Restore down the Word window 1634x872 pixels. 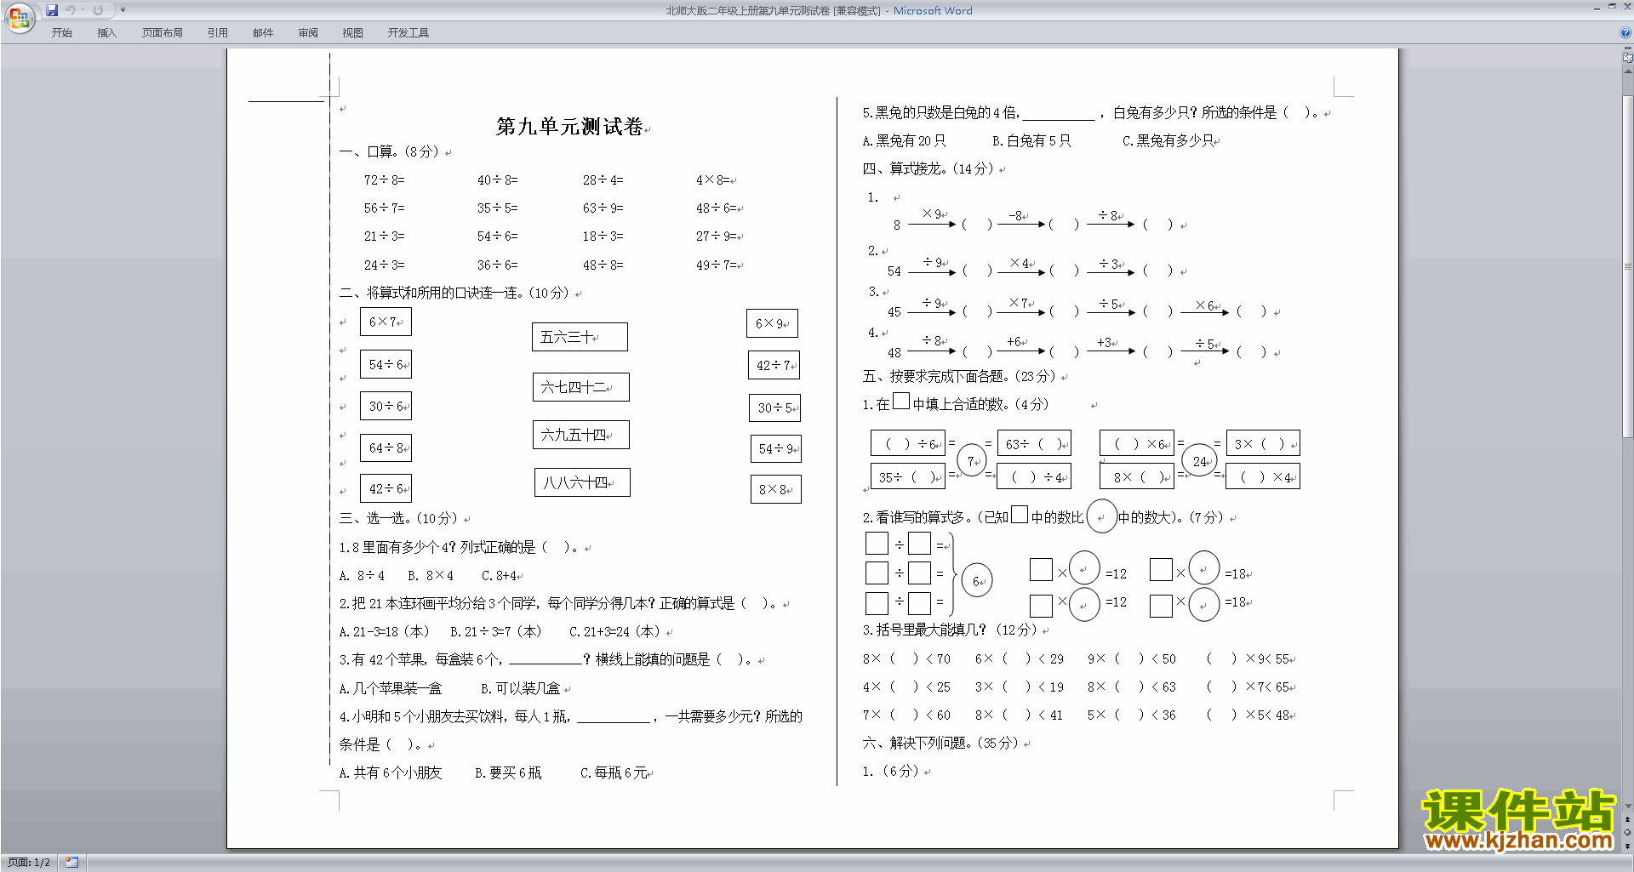point(1612,7)
